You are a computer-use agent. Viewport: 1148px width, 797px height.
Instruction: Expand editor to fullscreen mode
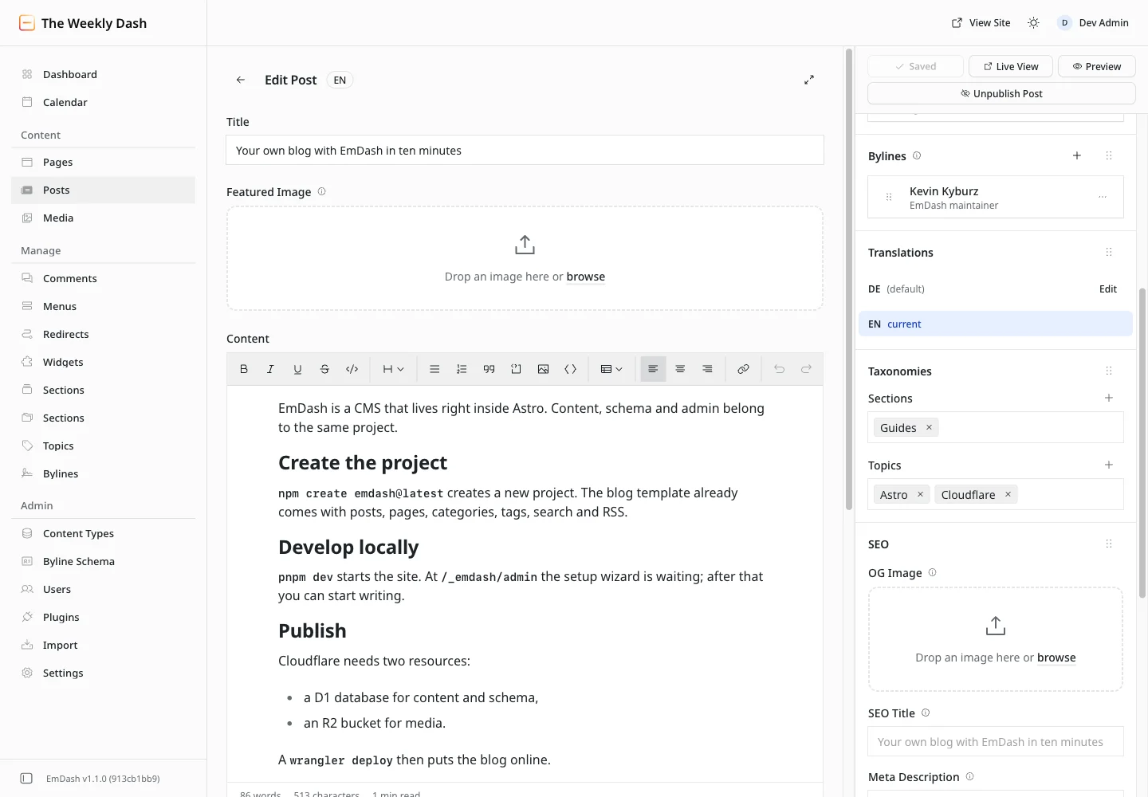[x=809, y=80]
